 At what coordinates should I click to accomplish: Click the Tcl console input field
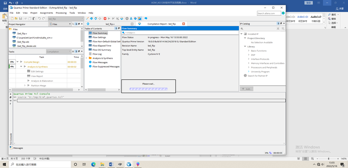pyautogui.click(x=151, y=100)
